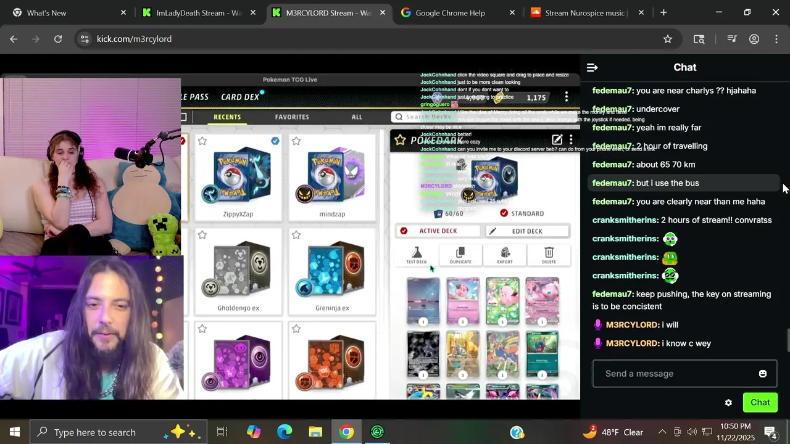This screenshot has height=444, width=790.
Task: Favorite the Greninja ex deck star
Action: tap(296, 235)
